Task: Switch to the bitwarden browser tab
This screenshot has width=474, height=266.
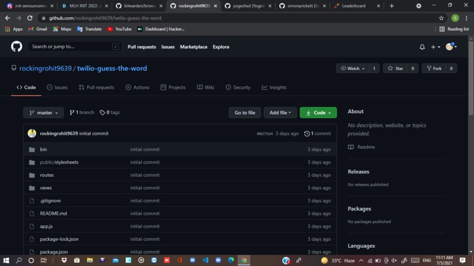Action: pyautogui.click(x=139, y=6)
